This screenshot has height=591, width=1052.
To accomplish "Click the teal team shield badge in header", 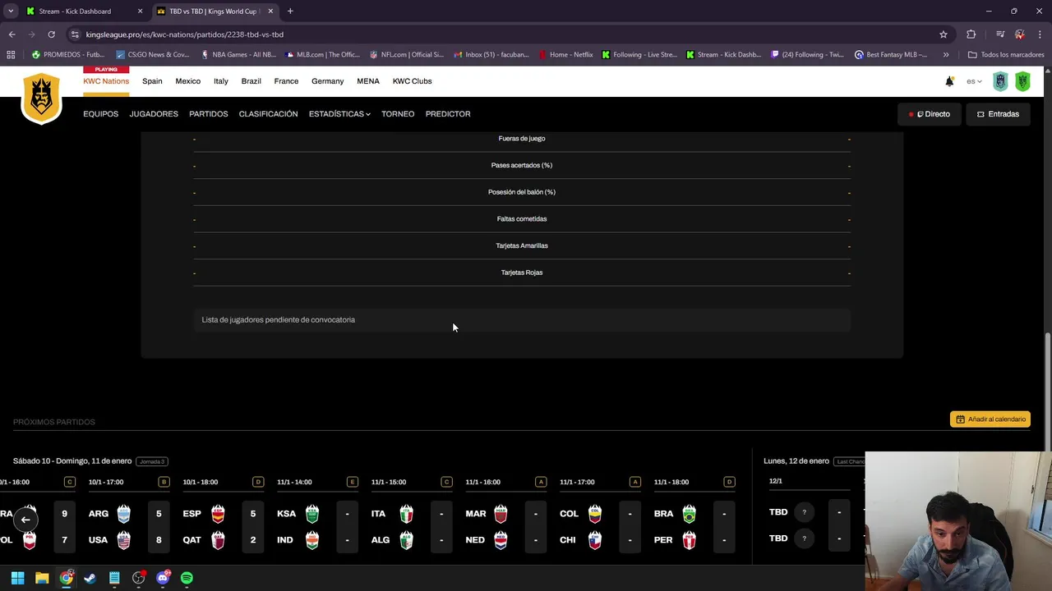I will [1000, 81].
